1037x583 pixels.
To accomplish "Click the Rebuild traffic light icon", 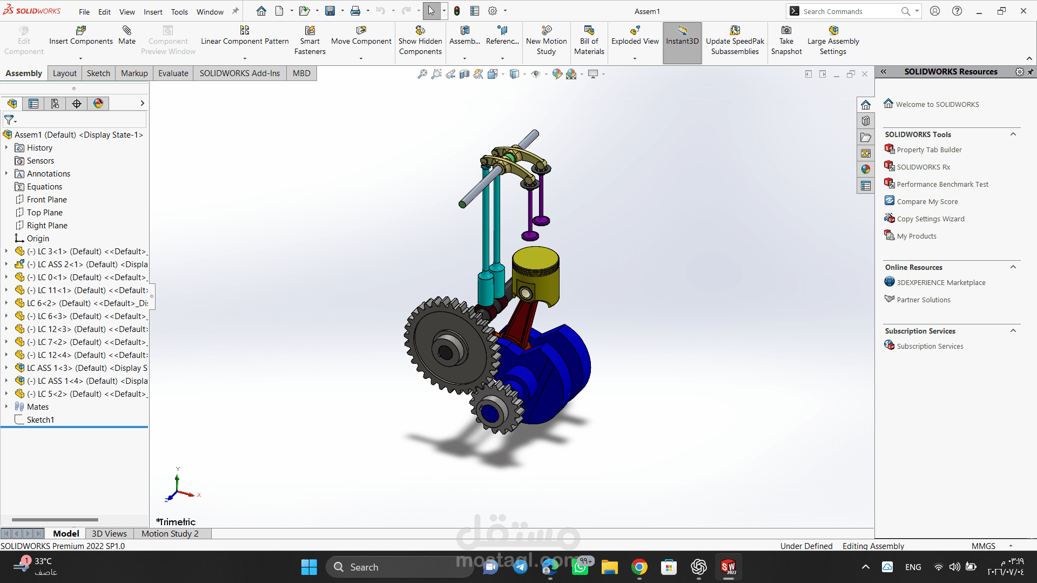I will click(x=457, y=11).
